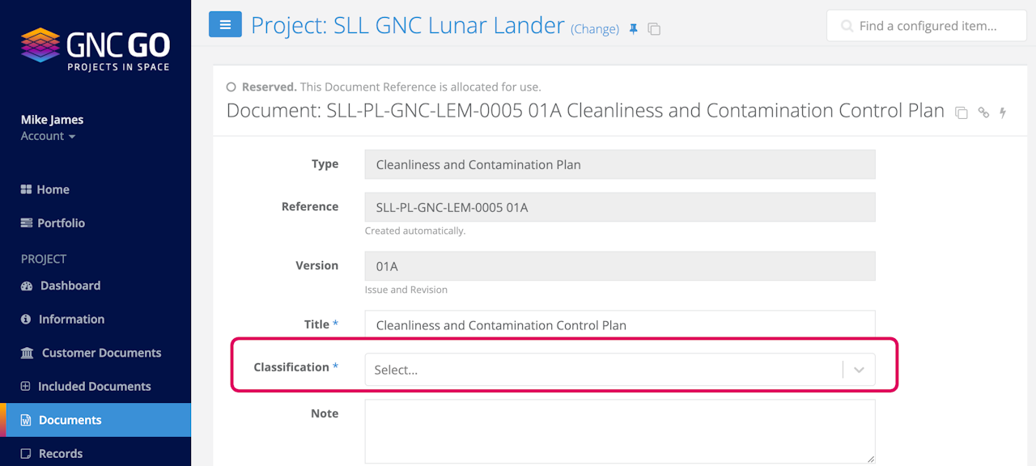Open the Portfolio page
The image size is (1036, 466).
[61, 223]
